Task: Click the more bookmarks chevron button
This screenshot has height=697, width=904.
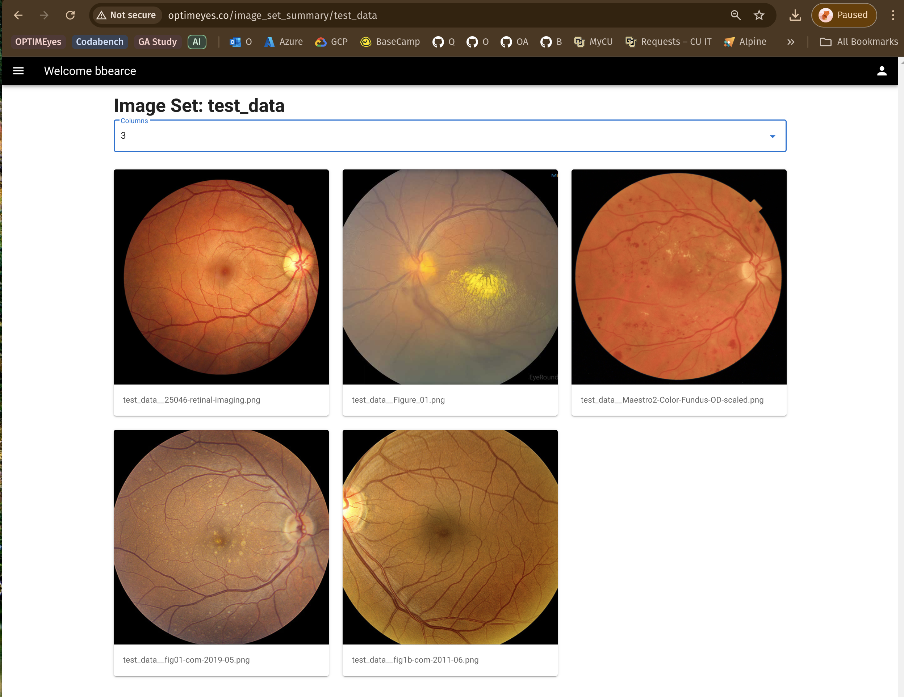Action: (x=791, y=42)
